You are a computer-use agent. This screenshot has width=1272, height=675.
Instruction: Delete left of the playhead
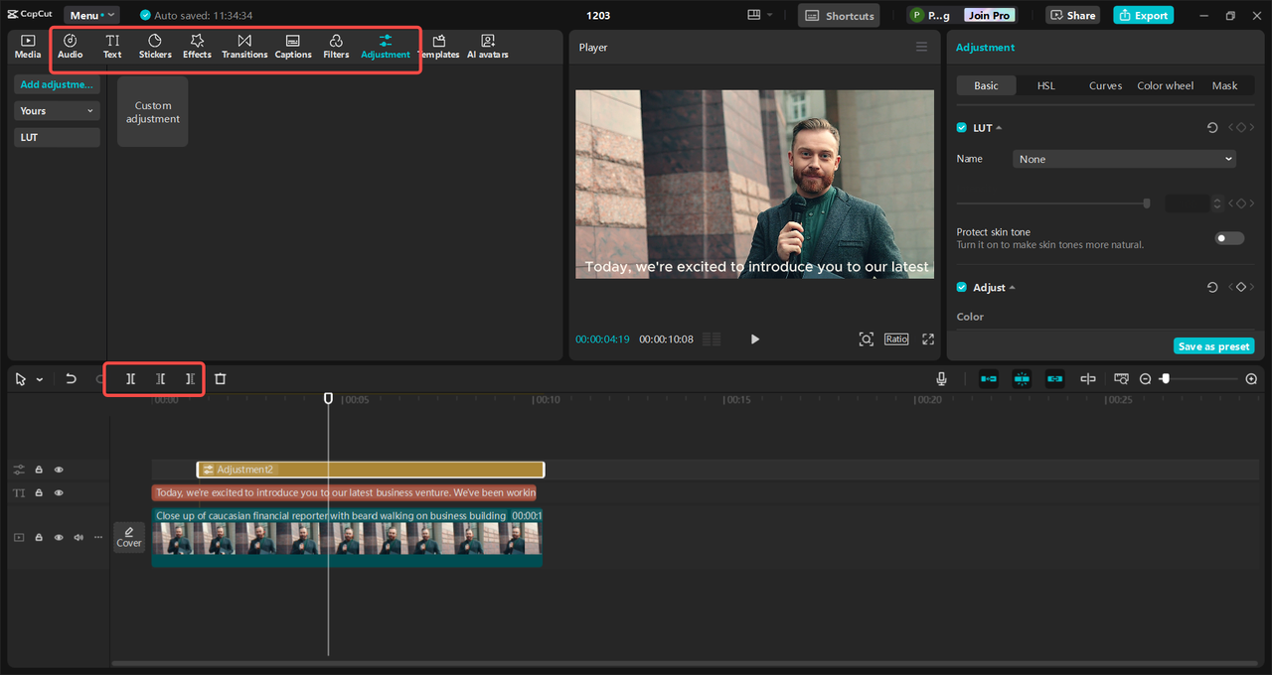click(x=160, y=379)
